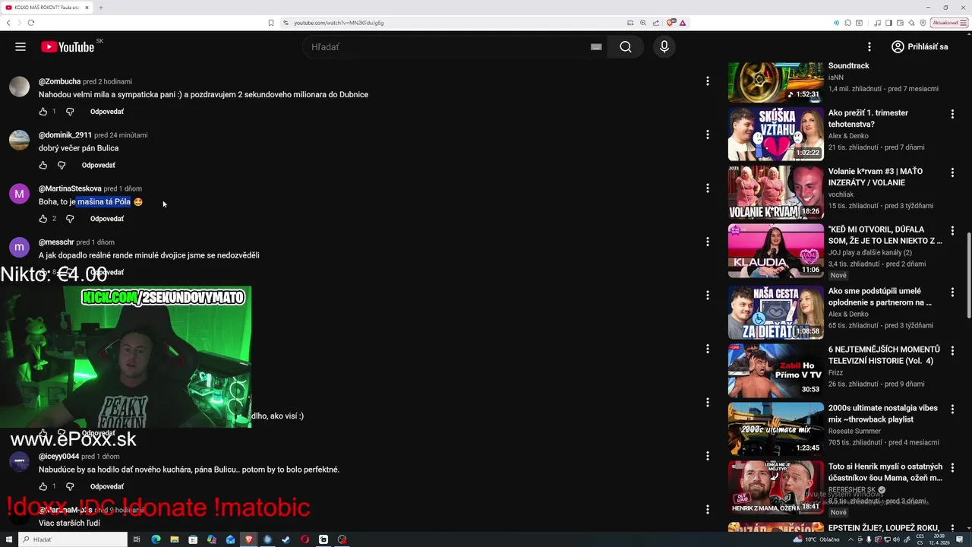The width and height of the screenshot is (972, 547).
Task: Open Steam from taskbar
Action: point(286,539)
